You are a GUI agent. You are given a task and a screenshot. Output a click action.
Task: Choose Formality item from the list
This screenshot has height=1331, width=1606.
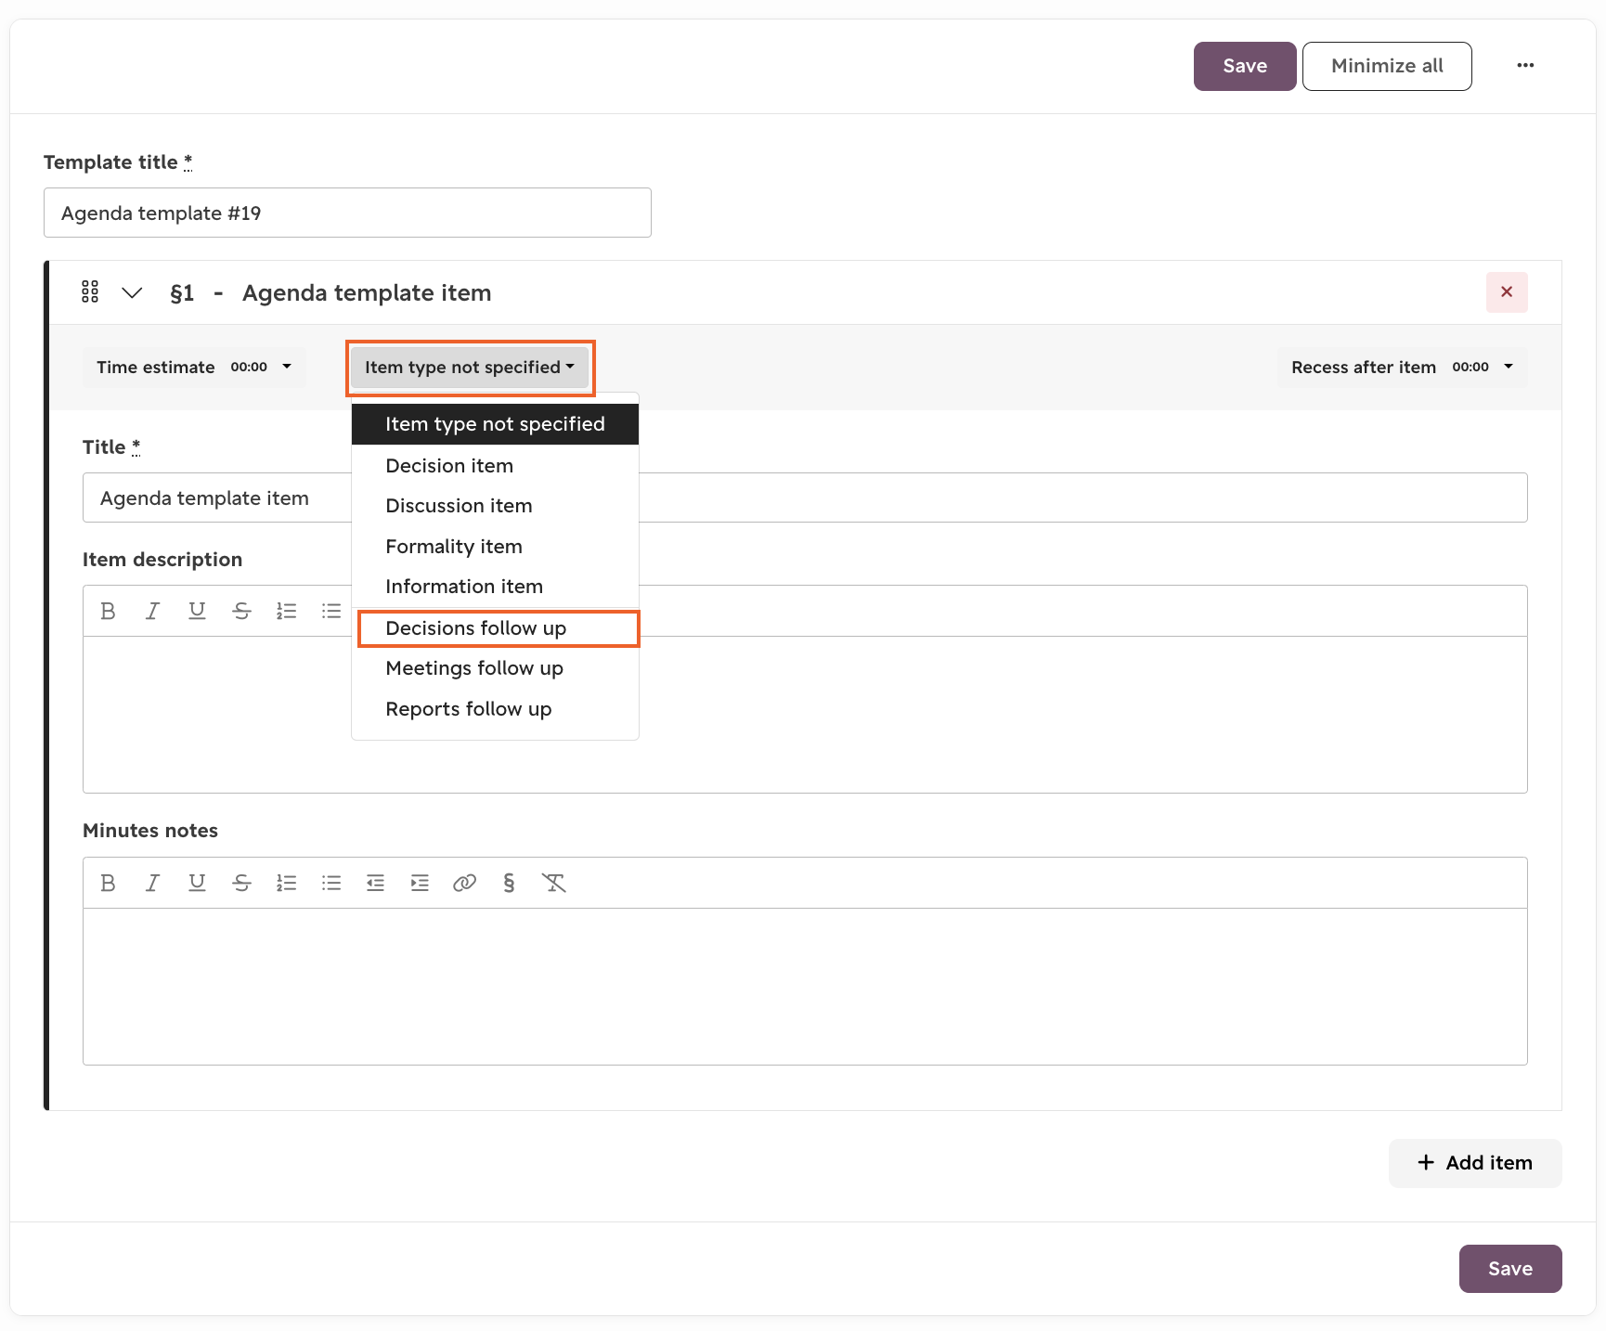495,546
